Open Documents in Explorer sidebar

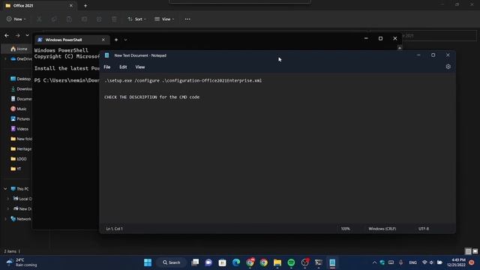(21, 99)
